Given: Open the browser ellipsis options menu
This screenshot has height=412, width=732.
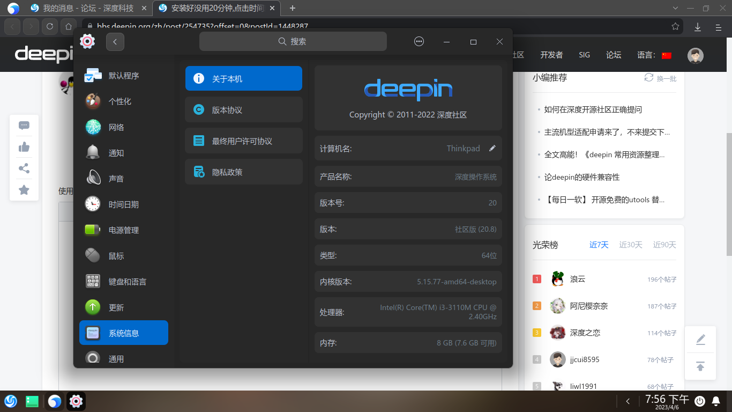Looking at the screenshot, I should (419, 41).
